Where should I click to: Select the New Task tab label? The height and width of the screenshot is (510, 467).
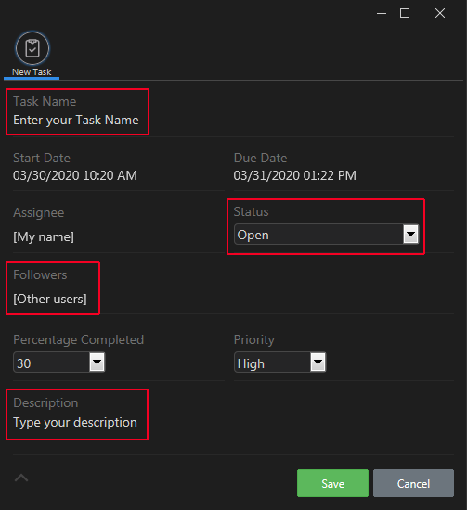point(32,72)
